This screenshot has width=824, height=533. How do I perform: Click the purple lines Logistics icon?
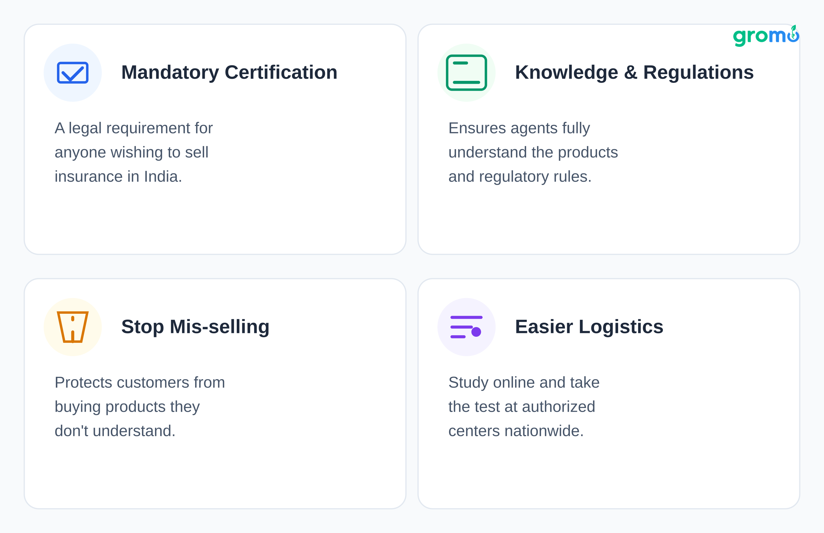click(466, 327)
